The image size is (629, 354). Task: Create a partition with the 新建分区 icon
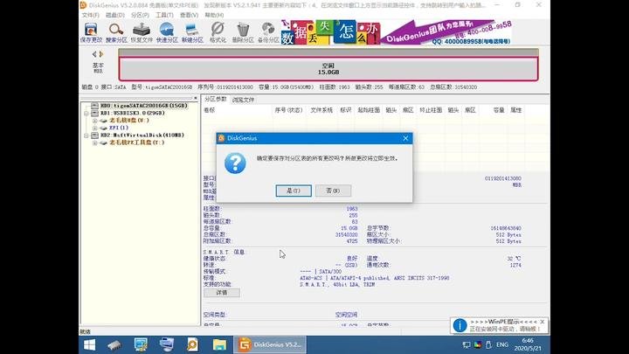(192, 32)
